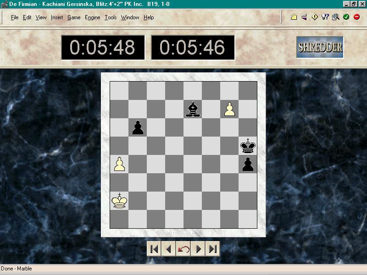
Task: Select the white king on a2
Action: pos(119,201)
